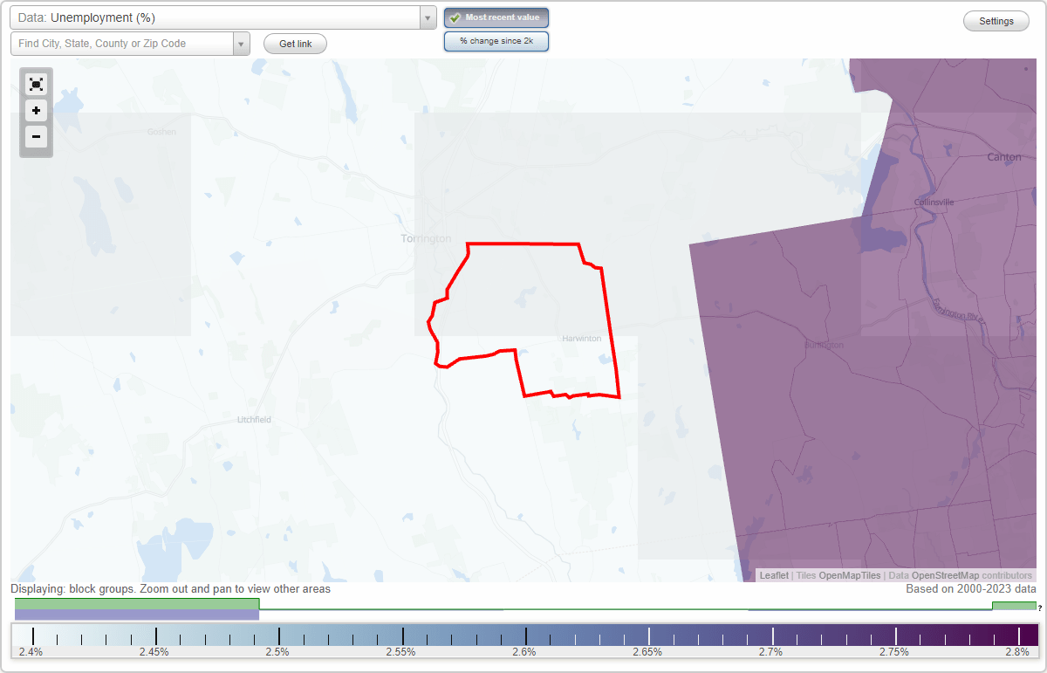This screenshot has height=673, width=1047.
Task: Click the zoom in plus icon
Action: (36, 111)
